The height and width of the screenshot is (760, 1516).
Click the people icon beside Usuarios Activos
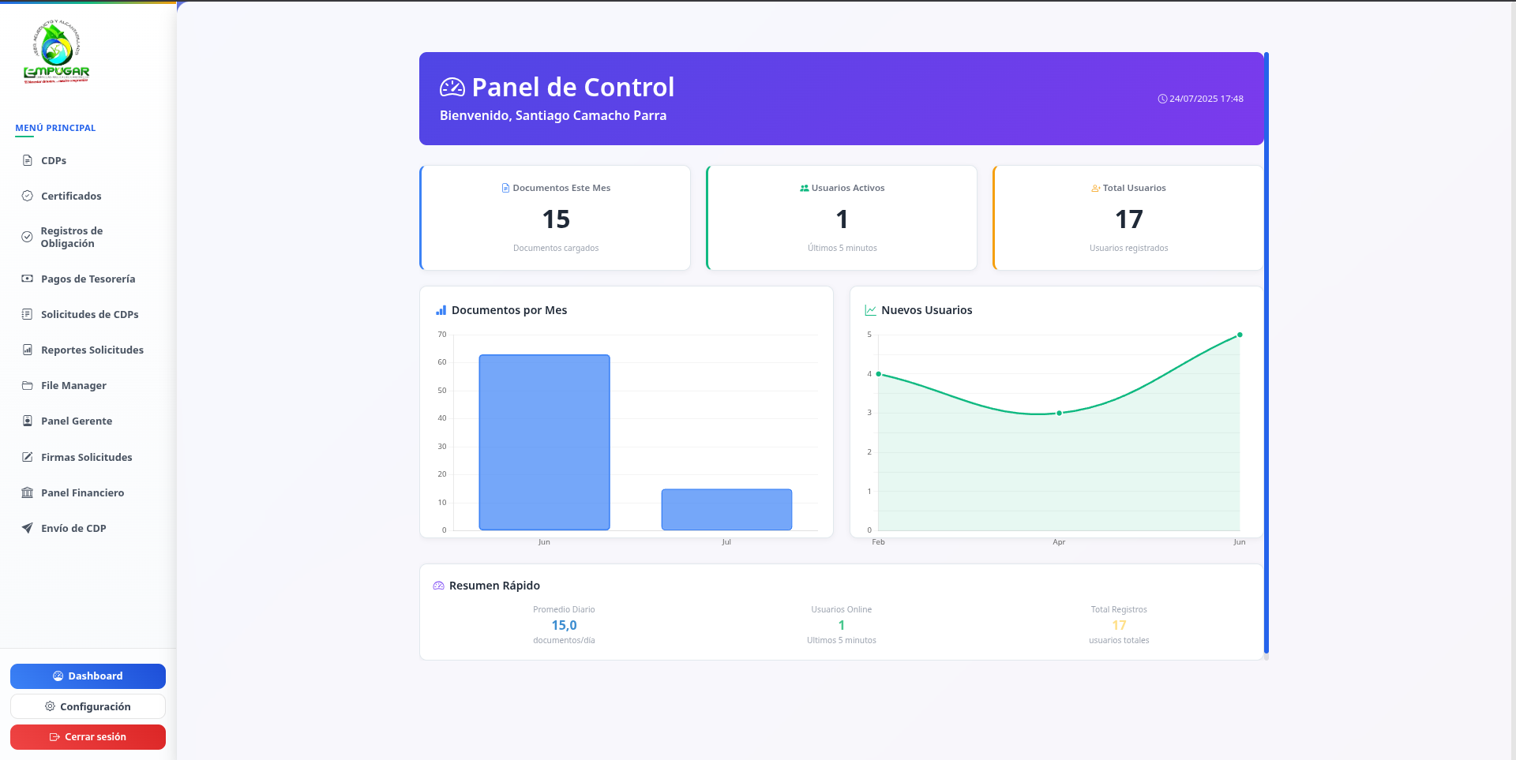(x=805, y=188)
